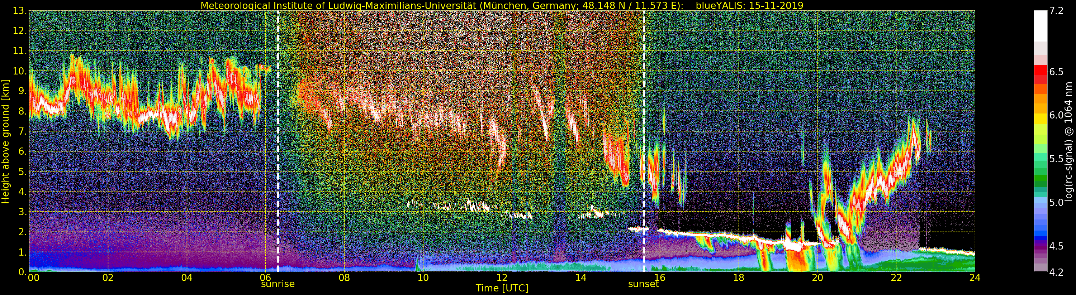Screen dimensions: 1076x295
Task: Click the 'Time [UTC]' axis label
Action: 502,288
